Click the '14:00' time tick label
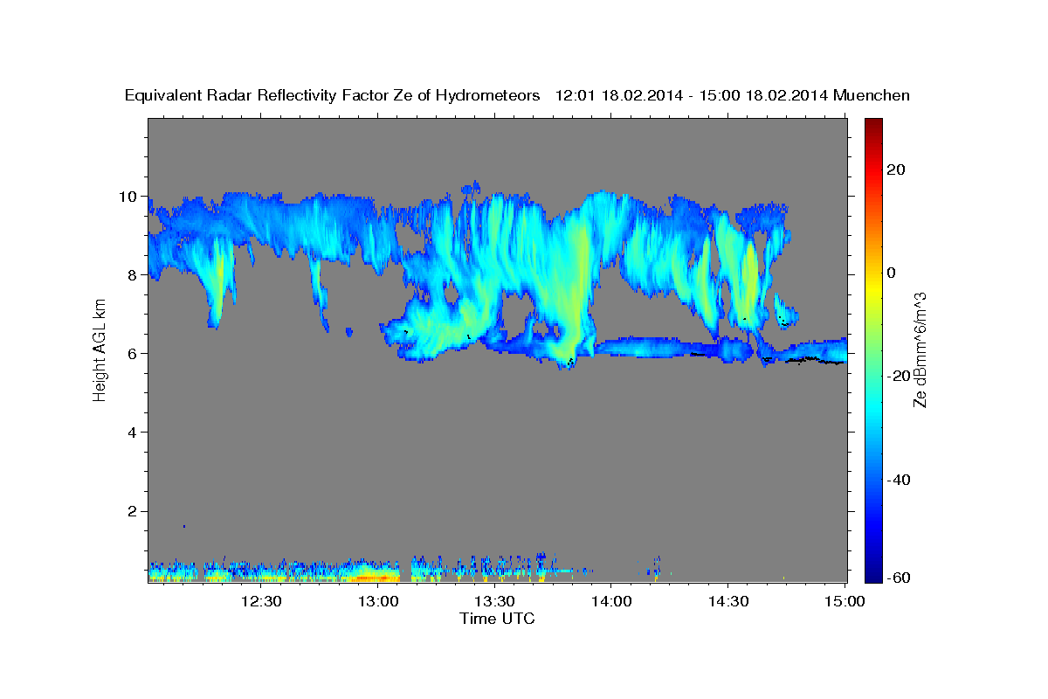The height and width of the screenshot is (699, 1048). (610, 602)
